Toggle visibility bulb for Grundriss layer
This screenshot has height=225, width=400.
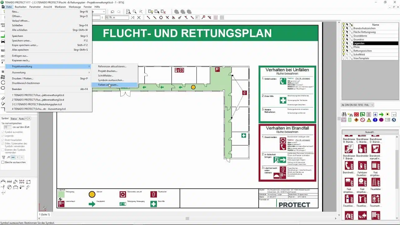pyautogui.click(x=343, y=39)
